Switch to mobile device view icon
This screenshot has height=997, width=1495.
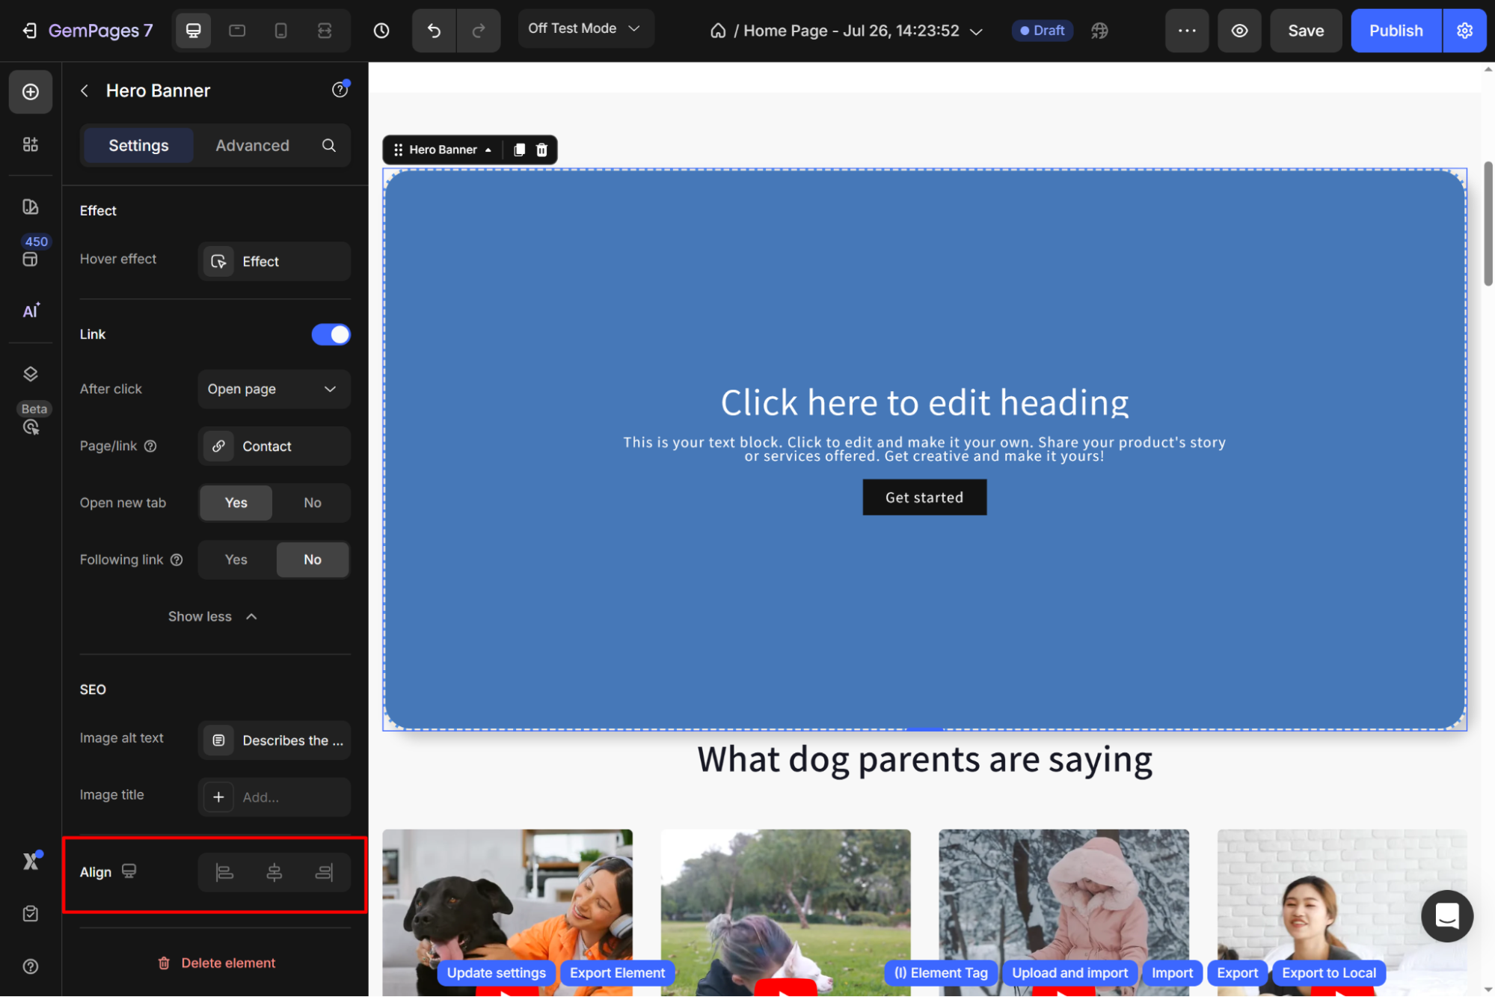pyautogui.click(x=280, y=31)
